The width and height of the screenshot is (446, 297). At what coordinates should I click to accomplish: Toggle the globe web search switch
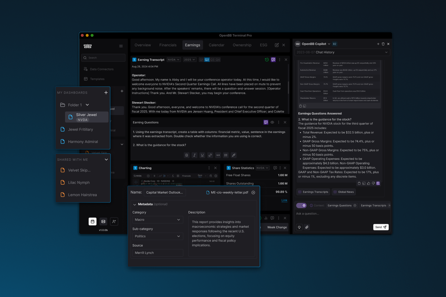[x=301, y=206]
